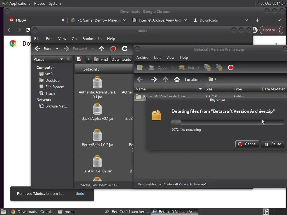287x215 pixels.
Task: Click Engrampa back navigation arrow
Action: pyautogui.click(x=140, y=79)
